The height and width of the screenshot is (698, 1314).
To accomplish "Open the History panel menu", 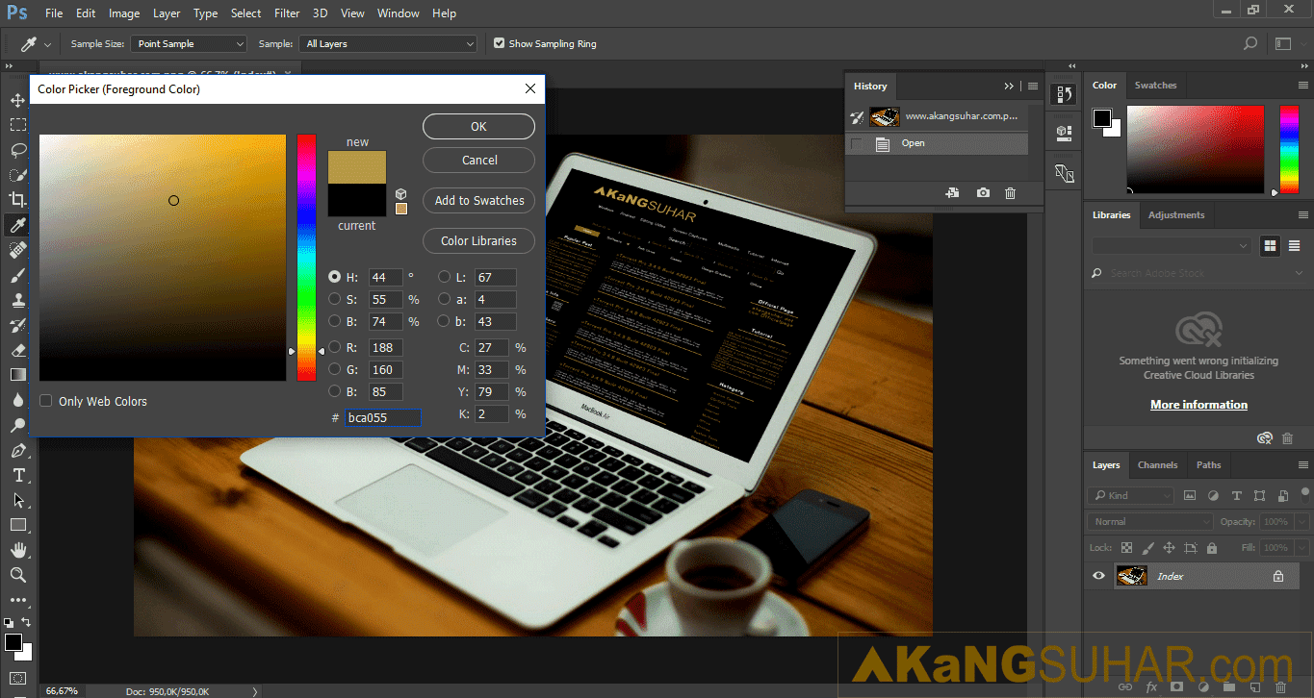I will (1033, 86).
